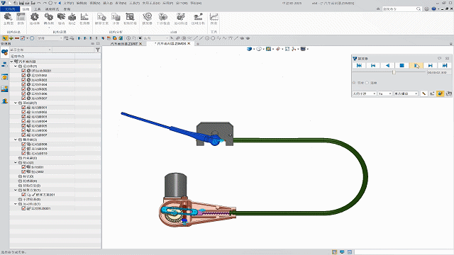The image size is (454, 255).
Task: Open the display filter dropdown in manager panel
Action: coord(31,50)
